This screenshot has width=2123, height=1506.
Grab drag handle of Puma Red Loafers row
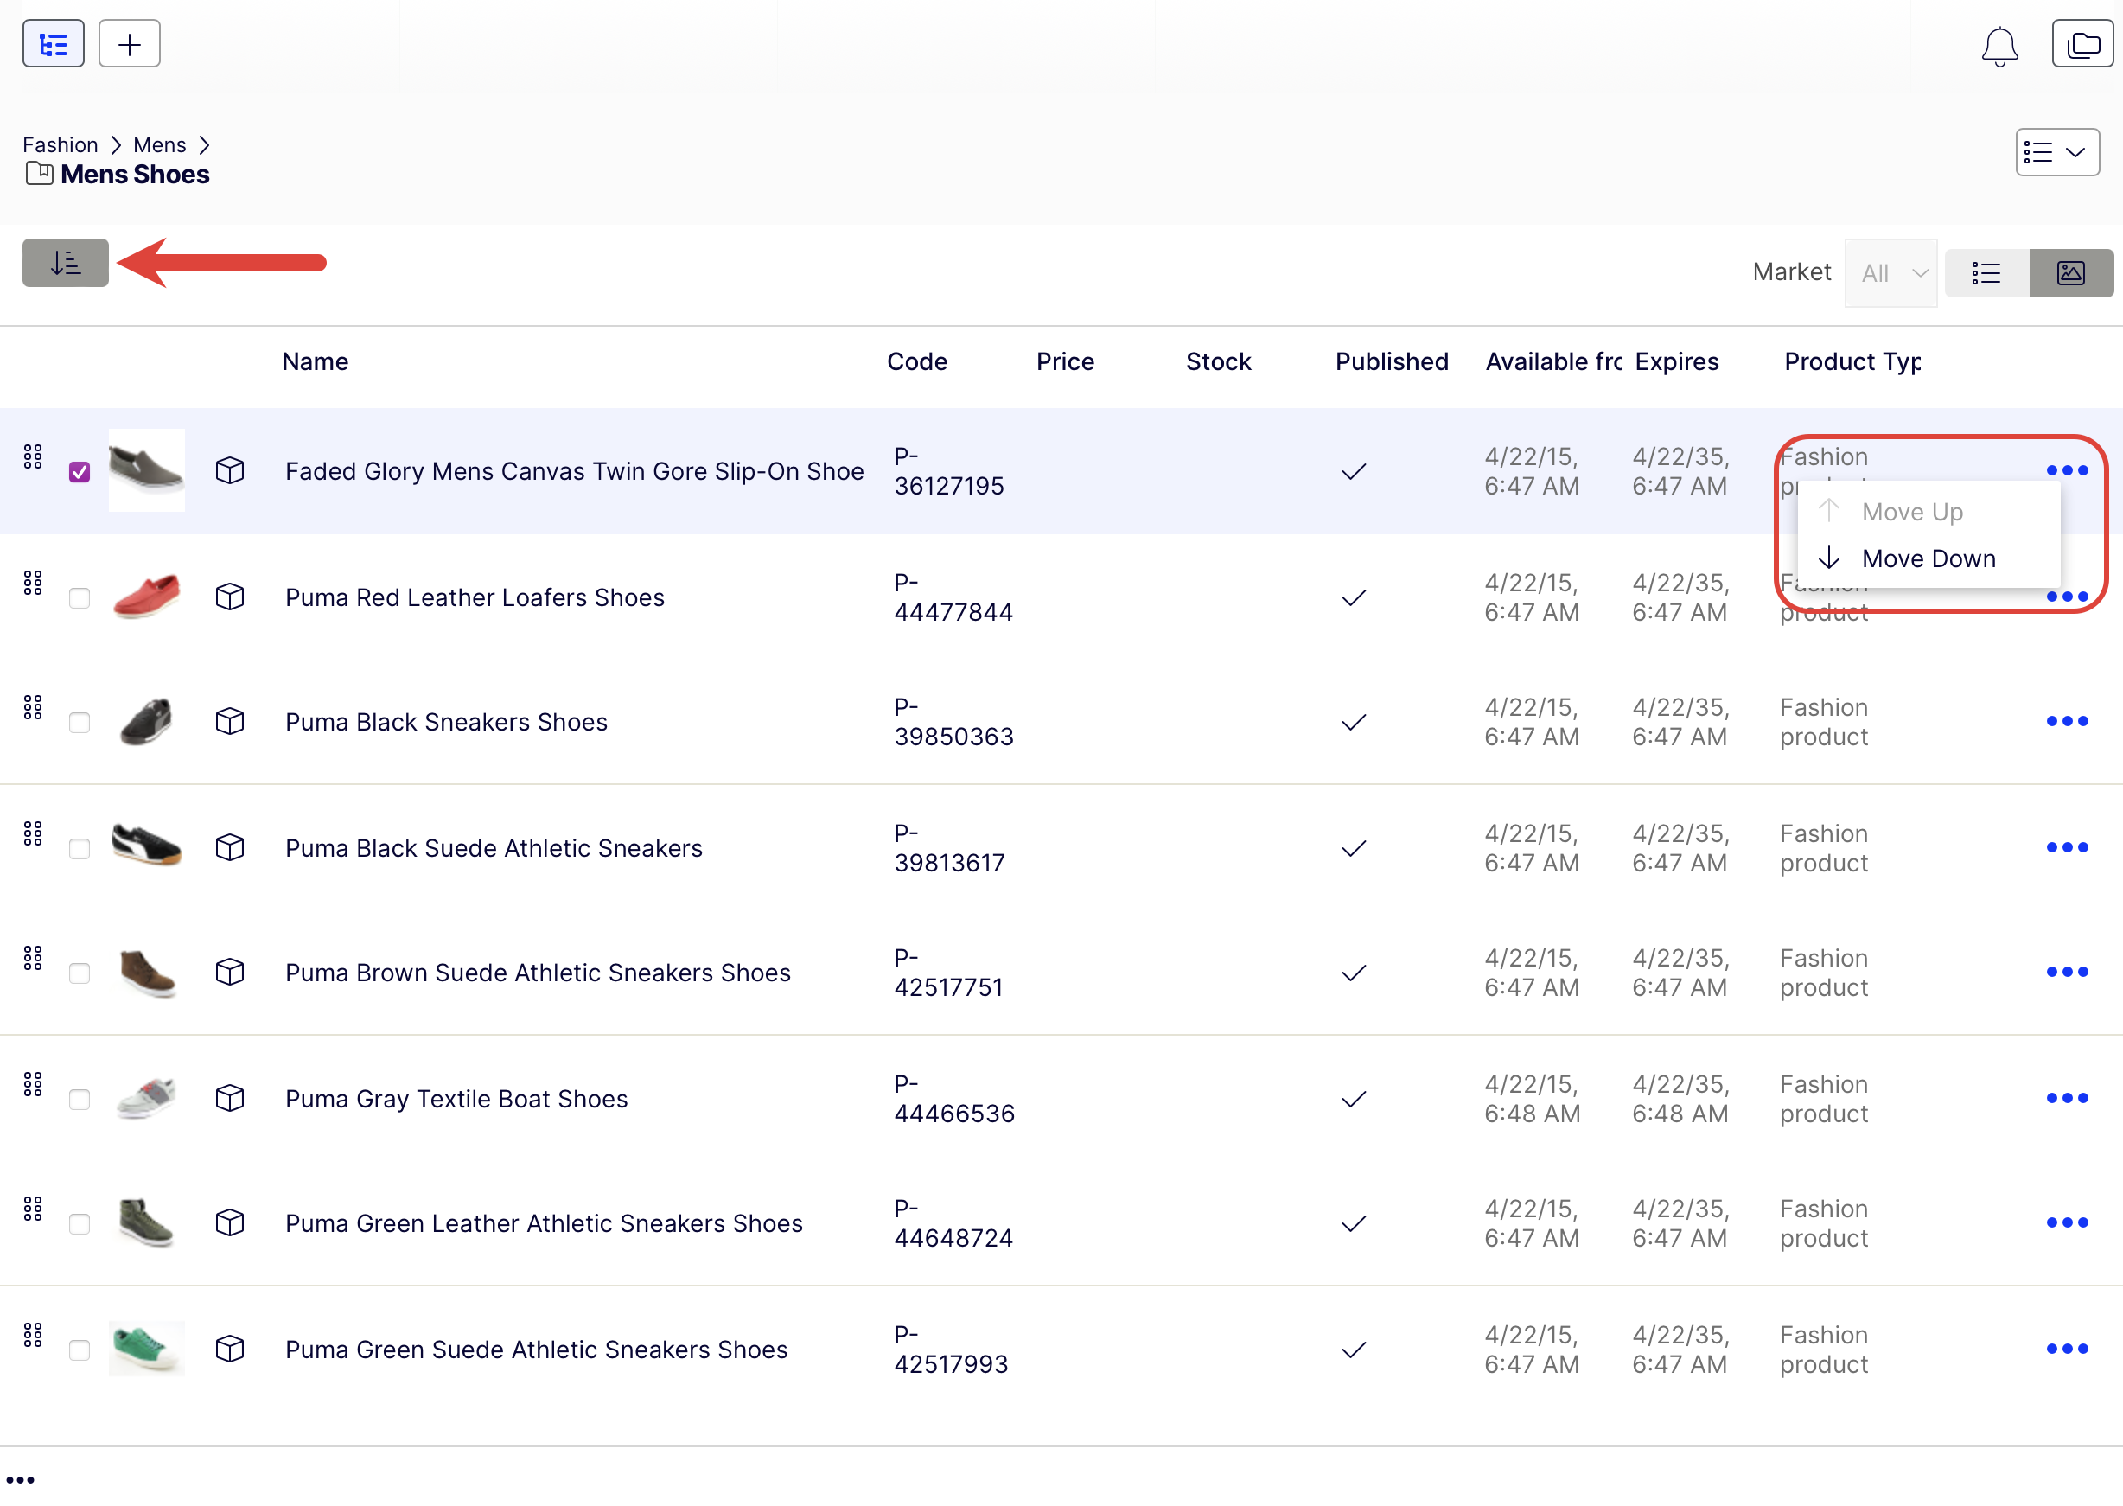(34, 583)
